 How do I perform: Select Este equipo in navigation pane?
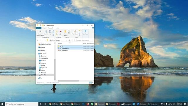tap(42, 54)
